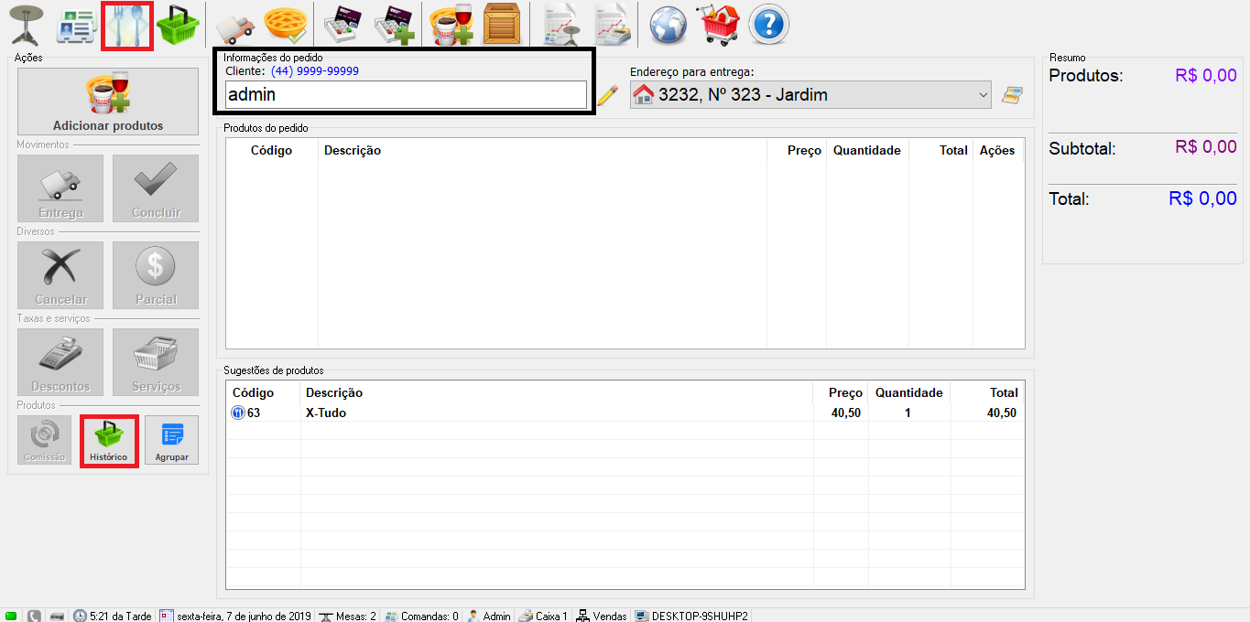Open the tables view round-table icon
The width and height of the screenshot is (1250, 622).
[x=26, y=25]
